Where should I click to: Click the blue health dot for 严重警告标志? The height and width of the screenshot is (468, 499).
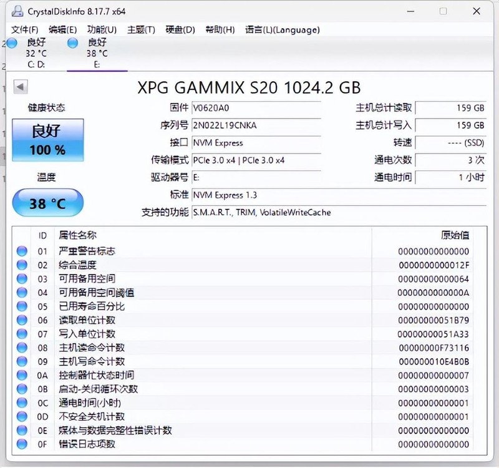22,251
